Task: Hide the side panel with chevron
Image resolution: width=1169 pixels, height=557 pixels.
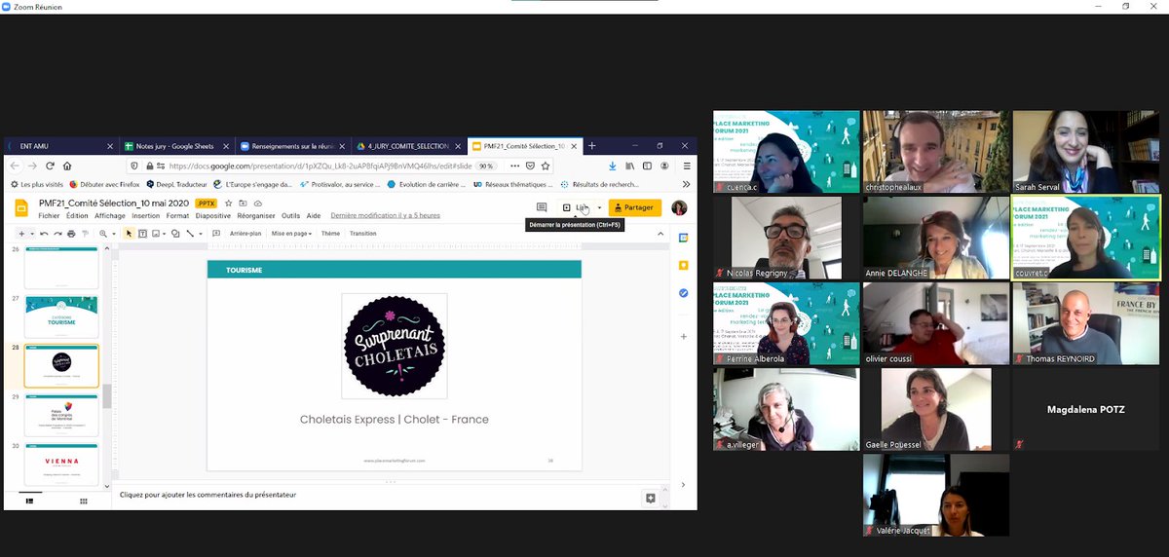Action: [683, 484]
